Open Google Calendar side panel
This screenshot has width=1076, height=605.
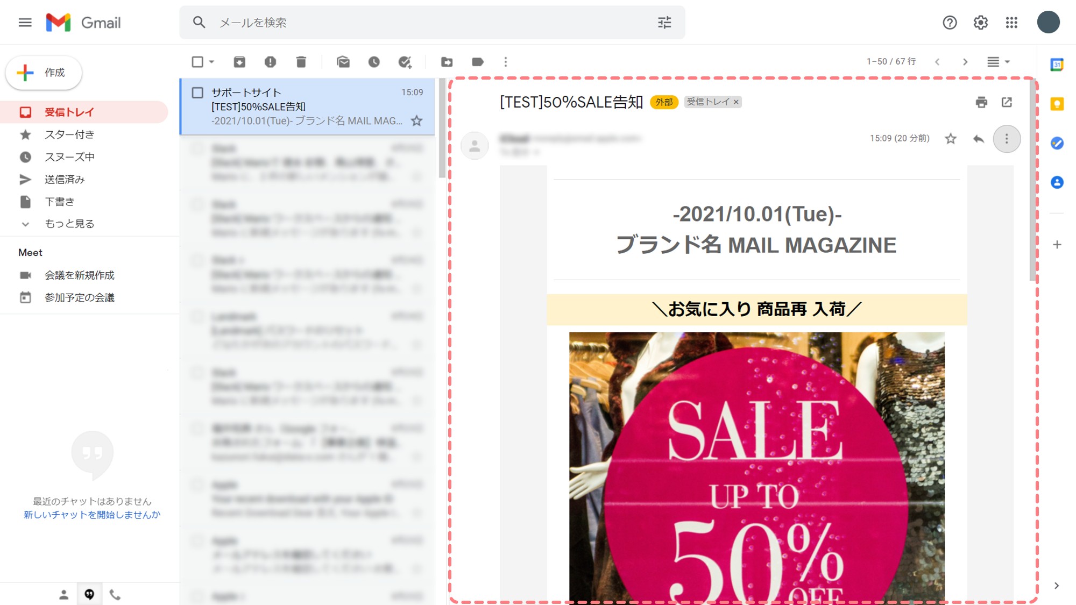[x=1057, y=65]
